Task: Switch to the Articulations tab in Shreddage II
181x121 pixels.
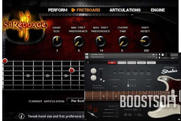Action: point(125,10)
